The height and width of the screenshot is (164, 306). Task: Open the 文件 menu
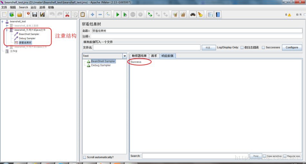[x=4, y=7]
